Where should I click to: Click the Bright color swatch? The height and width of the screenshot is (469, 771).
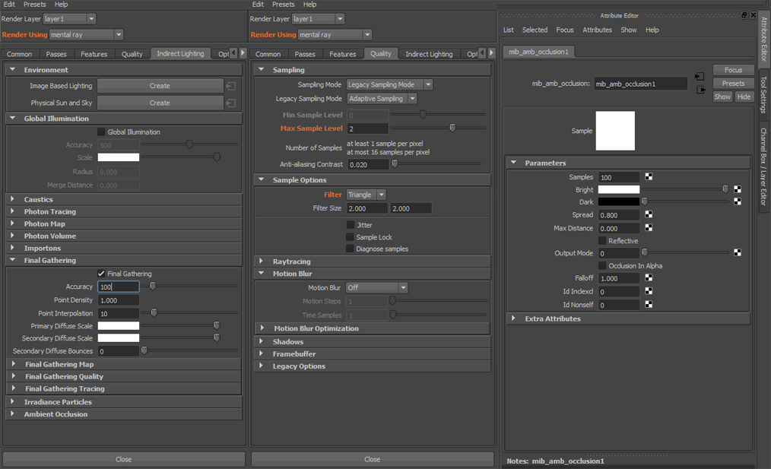619,189
